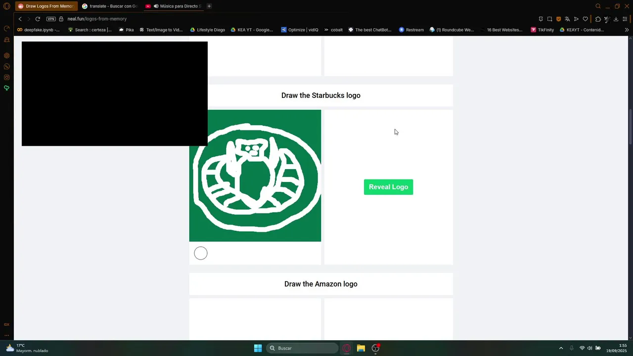
Task: Click the empty Amazon logo drawing canvas
Action: (x=255, y=319)
